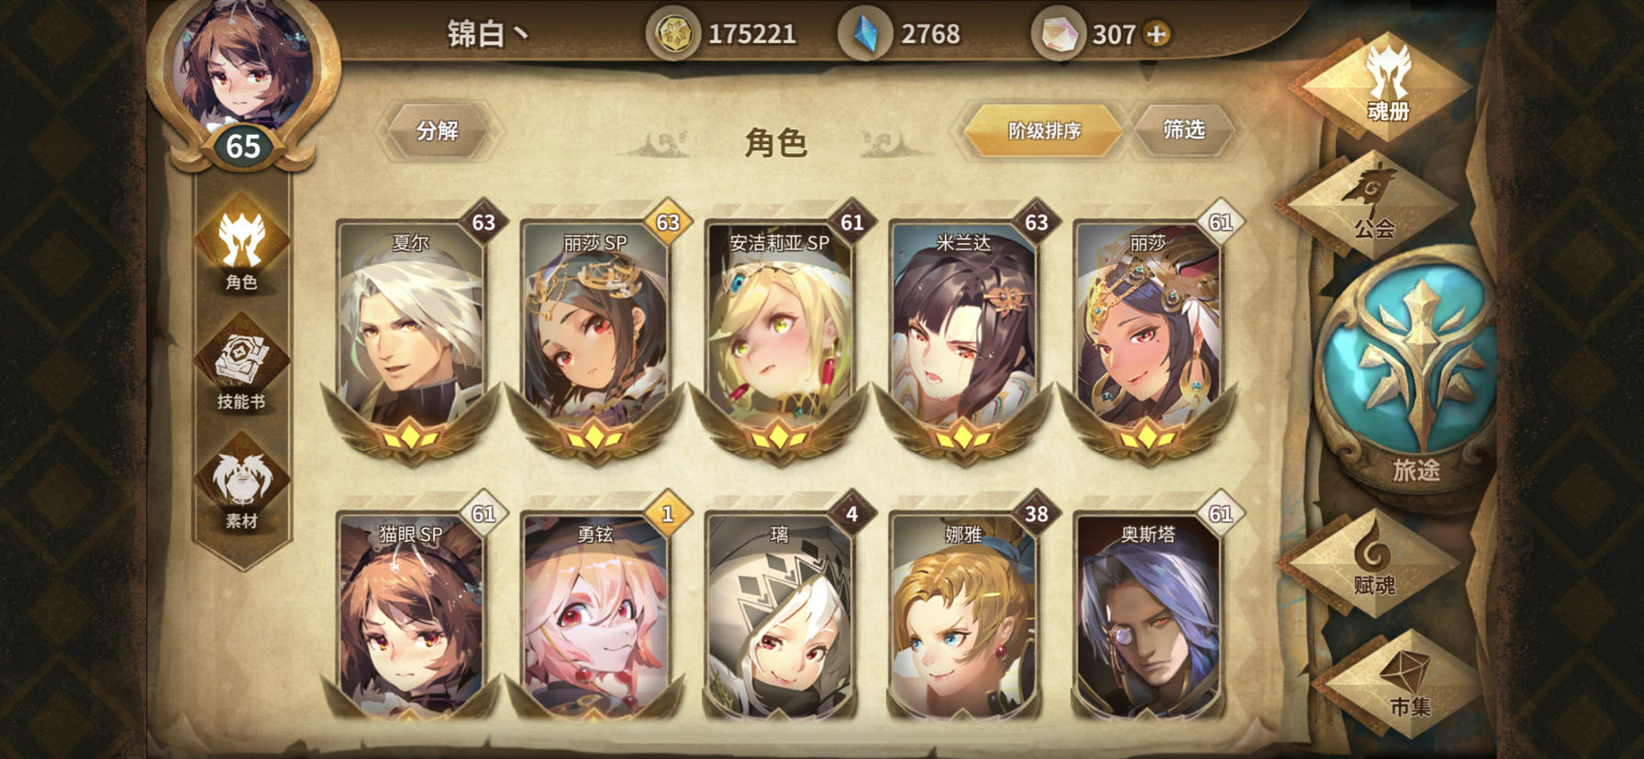Open the 筛选 filter options
Screen dimensions: 1644x759
[x=1183, y=130]
